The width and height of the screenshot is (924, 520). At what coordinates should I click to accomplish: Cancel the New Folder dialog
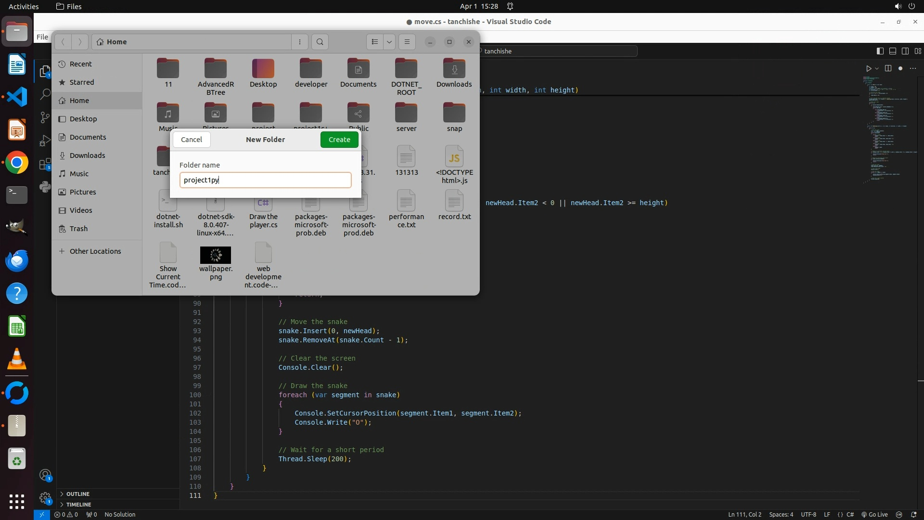192,140
